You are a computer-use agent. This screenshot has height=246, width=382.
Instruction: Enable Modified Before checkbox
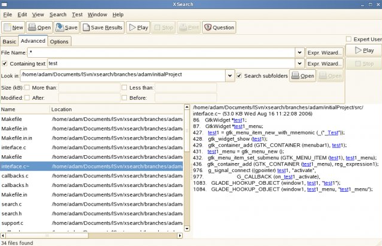(125, 97)
